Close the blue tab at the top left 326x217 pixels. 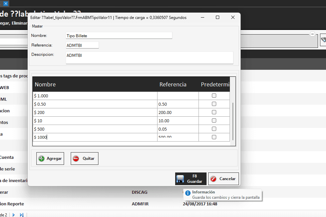pos(6,3)
